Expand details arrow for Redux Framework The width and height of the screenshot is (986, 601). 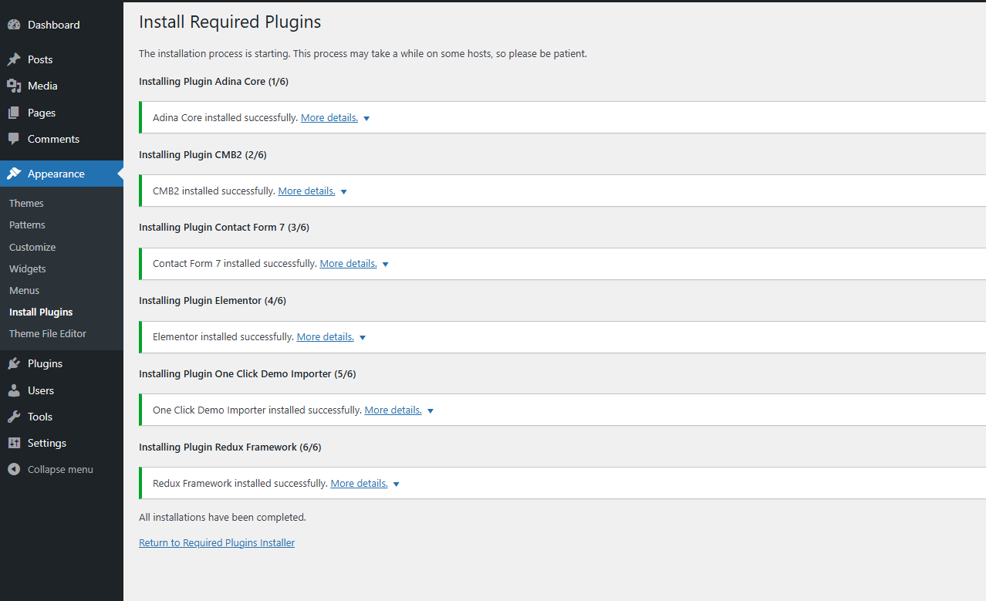397,485
